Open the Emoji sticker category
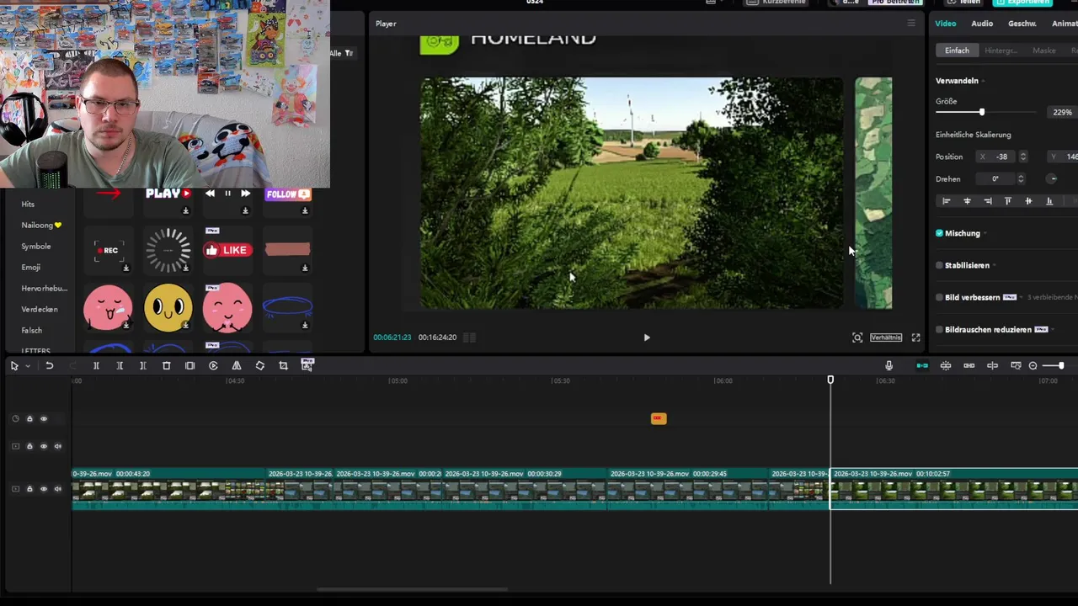The image size is (1078, 606). [30, 268]
